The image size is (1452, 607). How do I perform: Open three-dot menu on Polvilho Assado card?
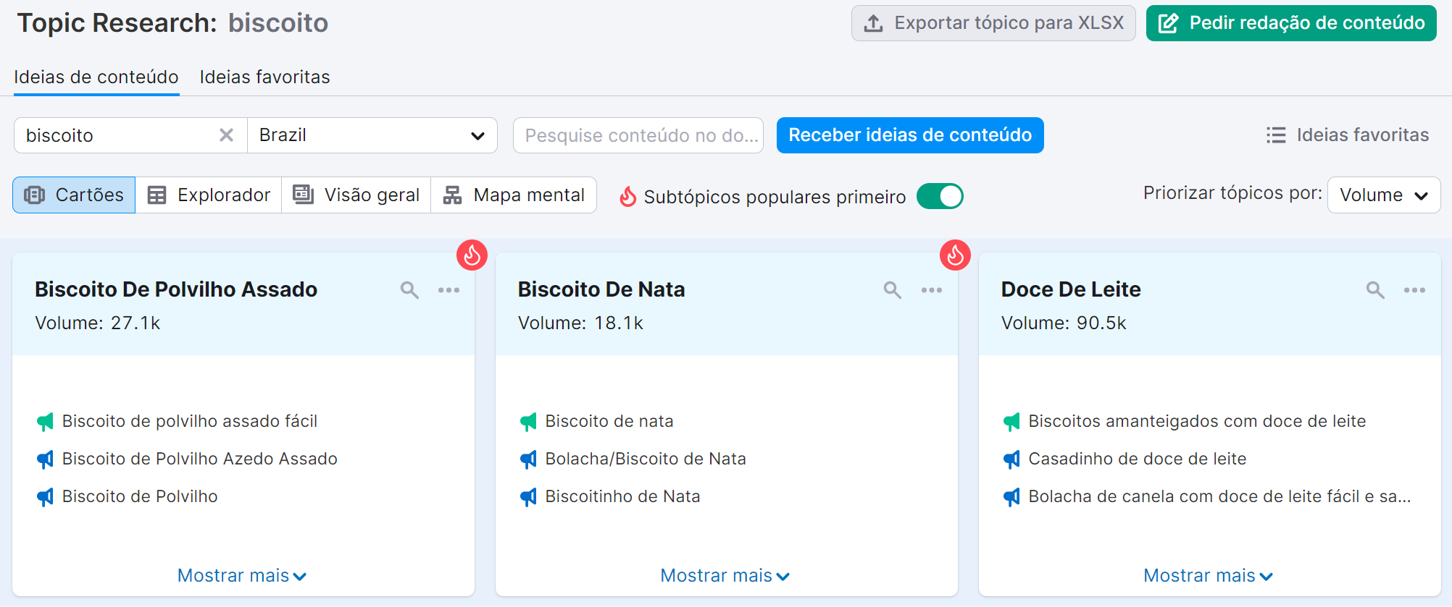(448, 290)
